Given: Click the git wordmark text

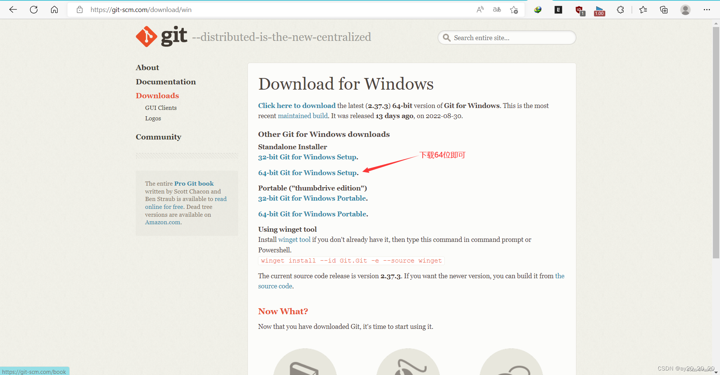Looking at the screenshot, I should pyautogui.click(x=174, y=36).
